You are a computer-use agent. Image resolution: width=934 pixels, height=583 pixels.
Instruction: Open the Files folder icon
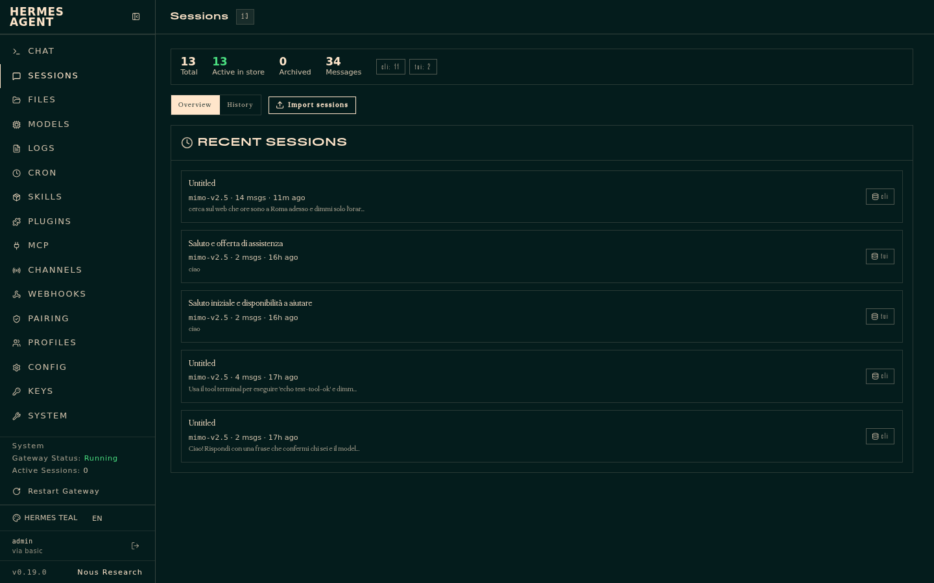(x=17, y=100)
